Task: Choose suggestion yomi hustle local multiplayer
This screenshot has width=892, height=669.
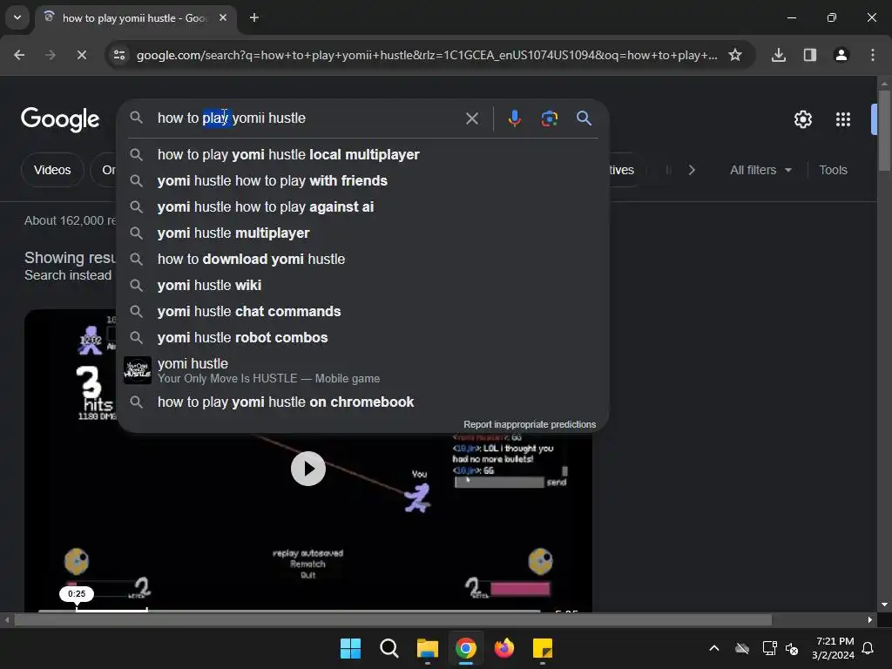Action: 363,155
